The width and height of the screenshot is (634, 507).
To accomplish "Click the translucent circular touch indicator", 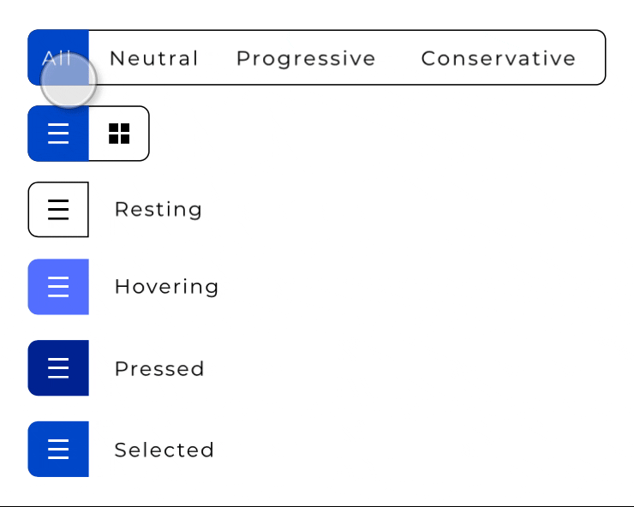I will (69, 80).
